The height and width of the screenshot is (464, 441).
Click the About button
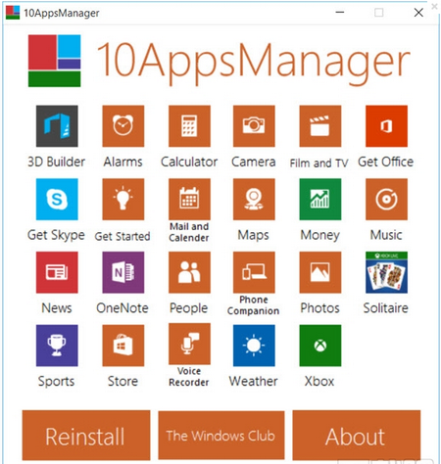357,436
